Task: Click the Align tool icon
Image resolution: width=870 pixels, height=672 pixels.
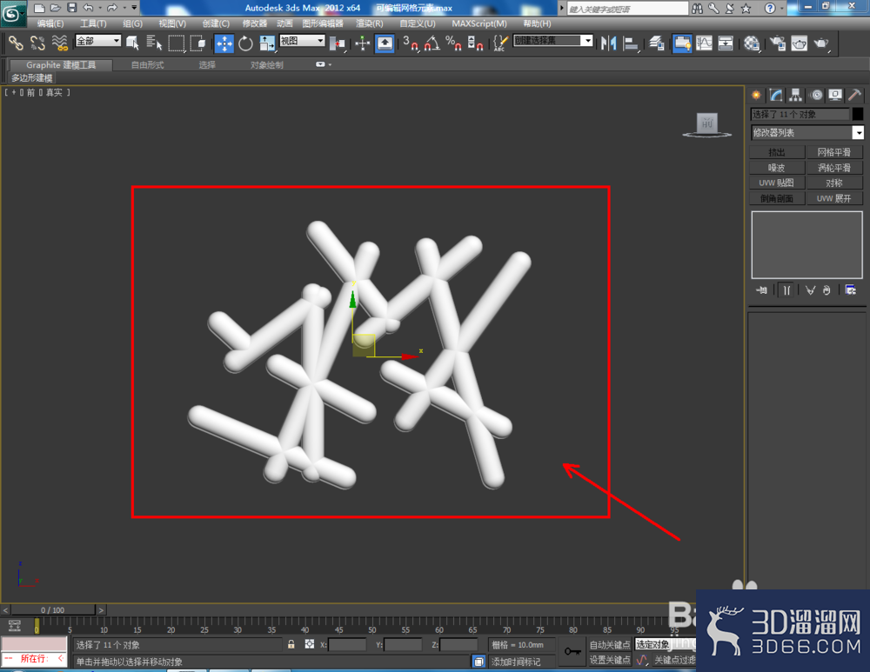Action: coord(630,43)
